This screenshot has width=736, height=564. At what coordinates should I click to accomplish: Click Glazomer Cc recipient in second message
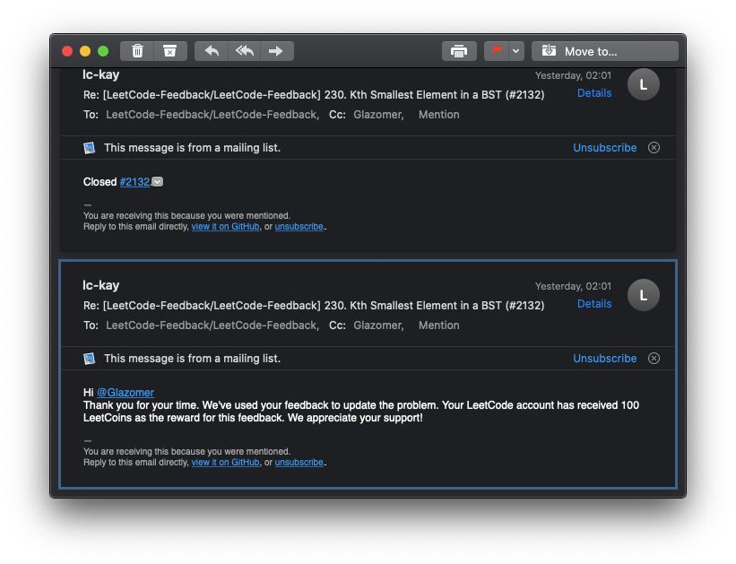pos(378,325)
